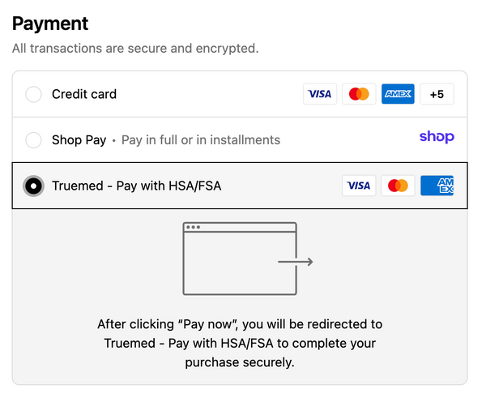
Task: Click the "Truemed - Pay with HSA/FSA" label
Action: click(x=136, y=186)
